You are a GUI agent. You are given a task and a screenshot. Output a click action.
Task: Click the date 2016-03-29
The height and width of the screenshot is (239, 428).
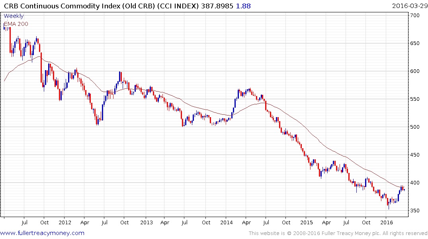pyautogui.click(x=410, y=6)
